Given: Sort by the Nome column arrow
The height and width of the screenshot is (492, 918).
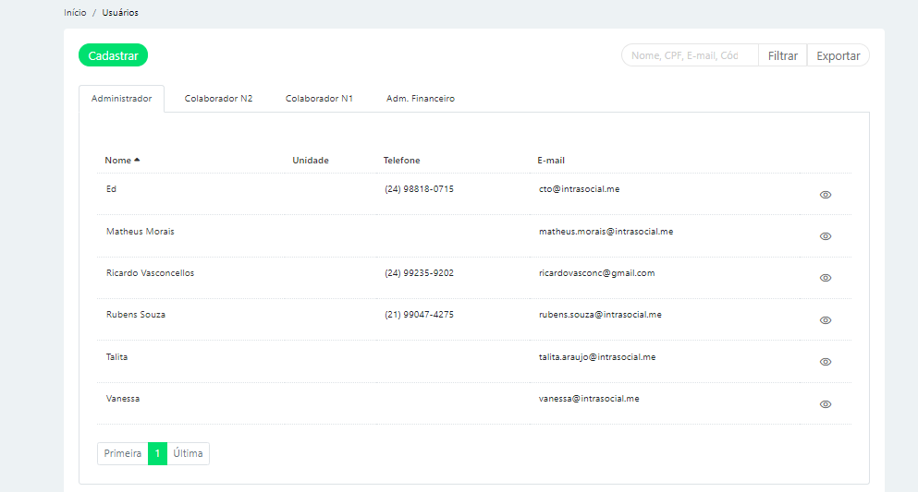Looking at the screenshot, I should (137, 161).
